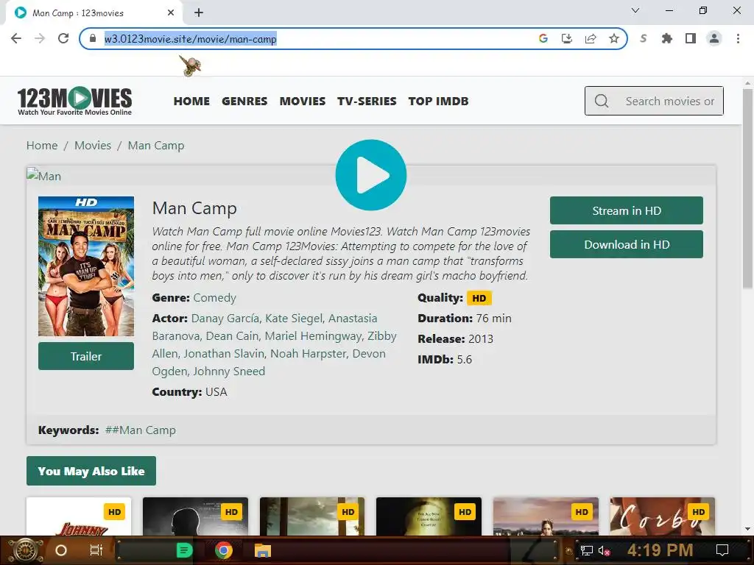The height and width of the screenshot is (565, 754).
Task: Click the 123Movies logo
Action: (x=74, y=101)
